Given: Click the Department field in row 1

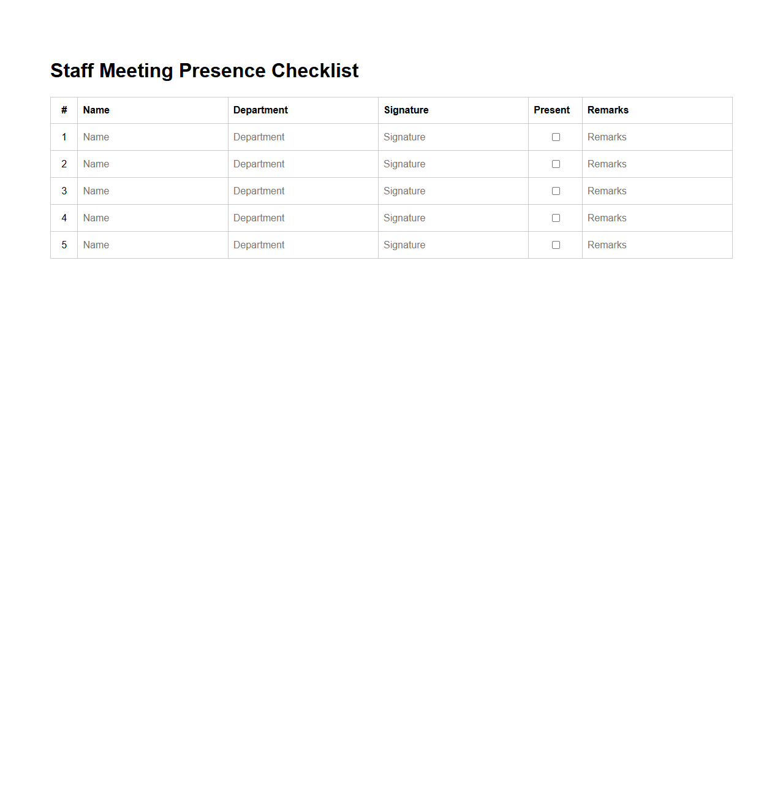Looking at the screenshot, I should [x=303, y=137].
